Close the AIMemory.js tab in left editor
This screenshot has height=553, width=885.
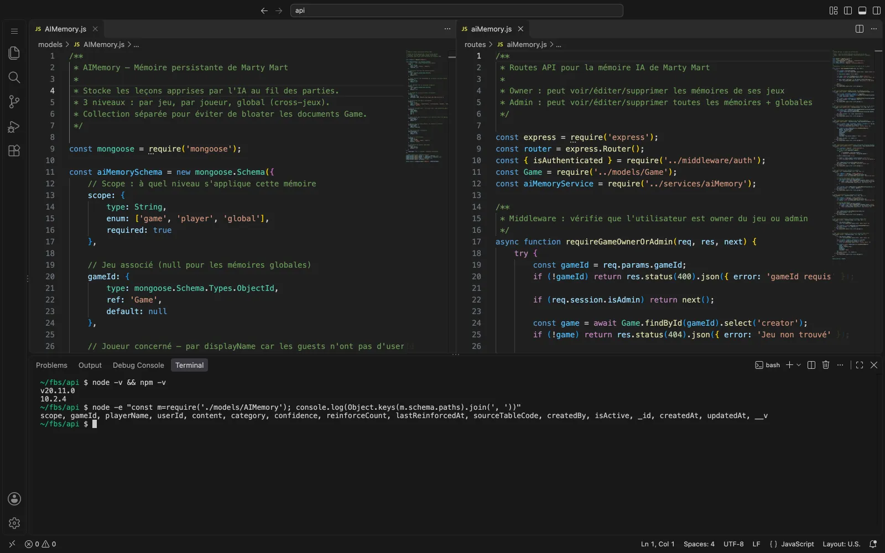(x=95, y=29)
